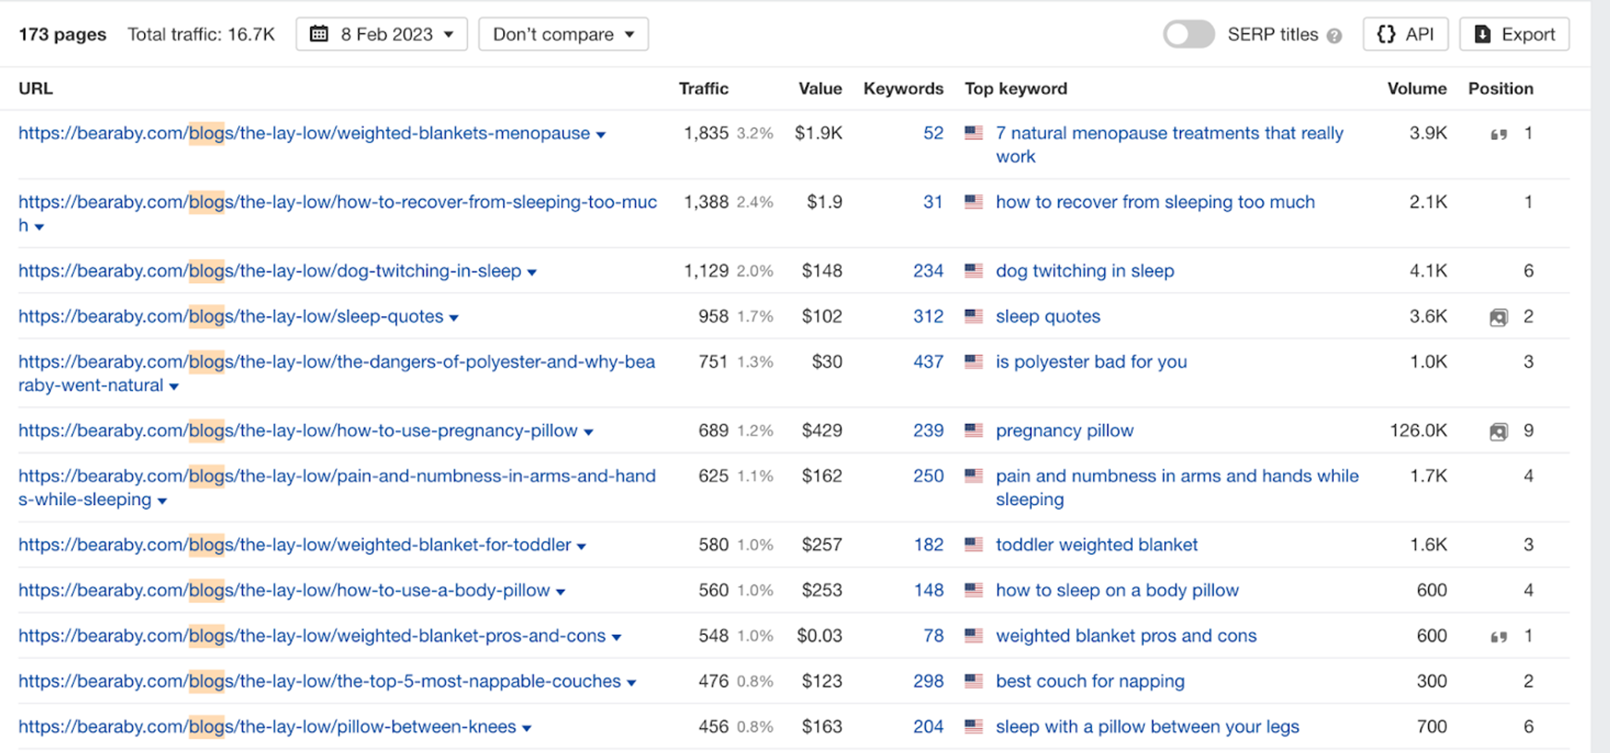Viewport: 1610px width, 753px height.
Task: Click featured snippet icon in menopause row
Action: [x=1498, y=135]
